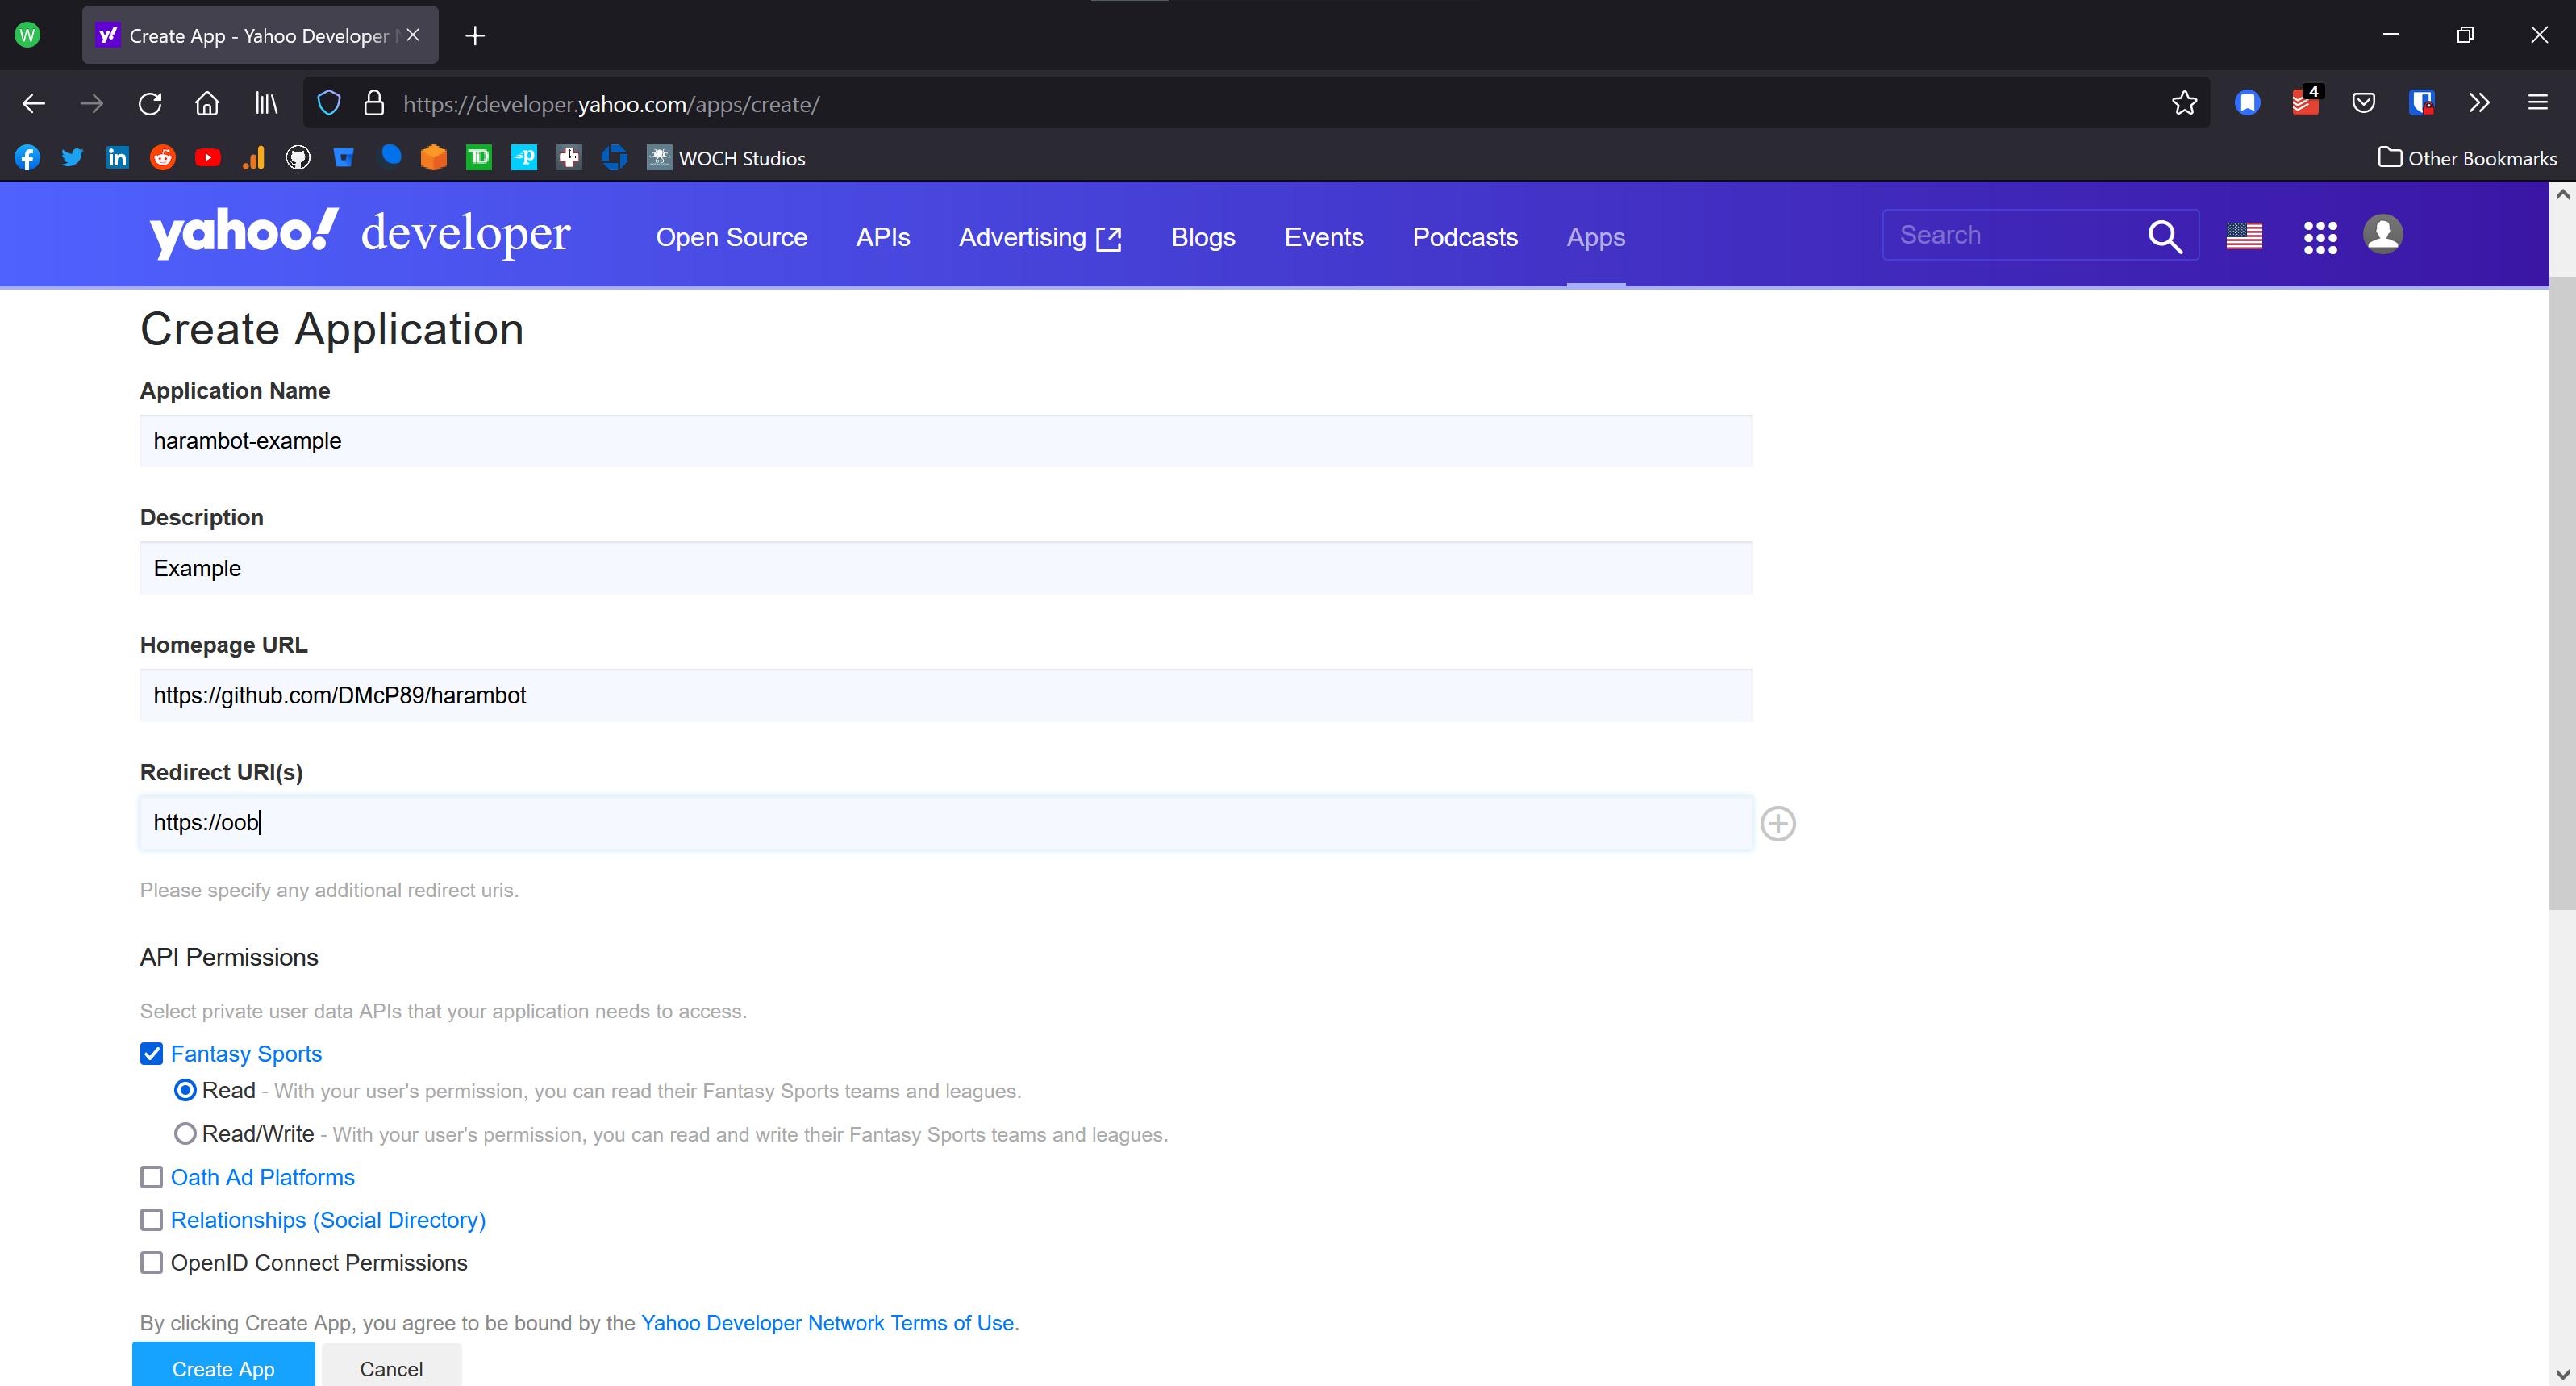Expand the extensions overflow chevron
This screenshot has width=2576, height=1386.
coord(2478,103)
